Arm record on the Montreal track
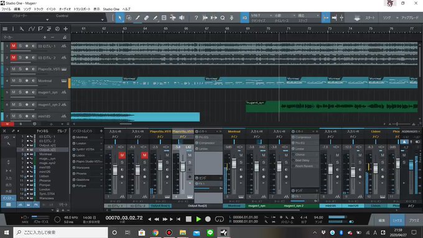This screenshot has height=238, width=423. (x=27, y=81)
